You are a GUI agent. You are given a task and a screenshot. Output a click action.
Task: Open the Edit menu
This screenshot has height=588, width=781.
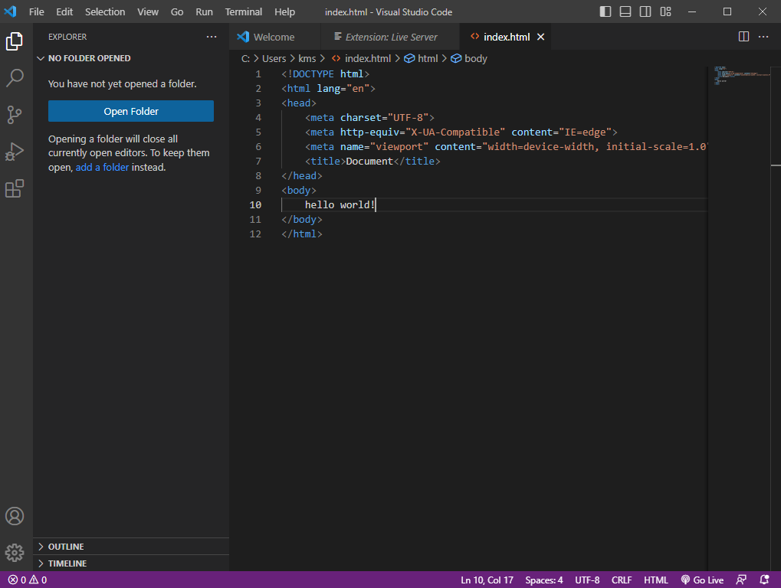coord(64,11)
